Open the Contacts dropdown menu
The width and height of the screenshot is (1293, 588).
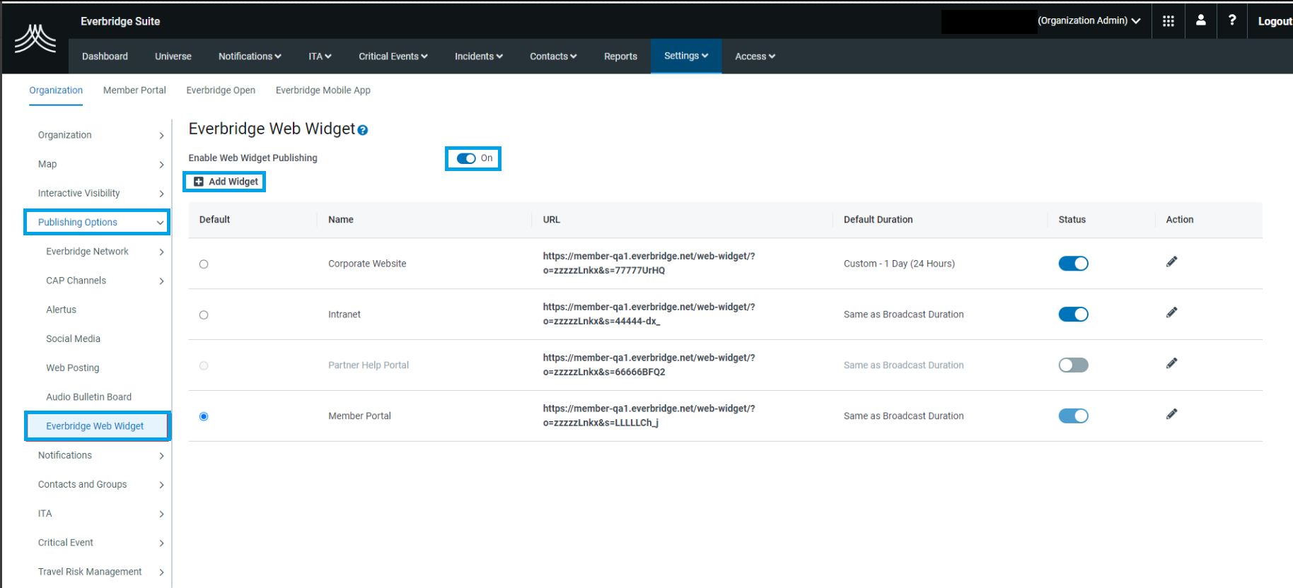tap(553, 57)
